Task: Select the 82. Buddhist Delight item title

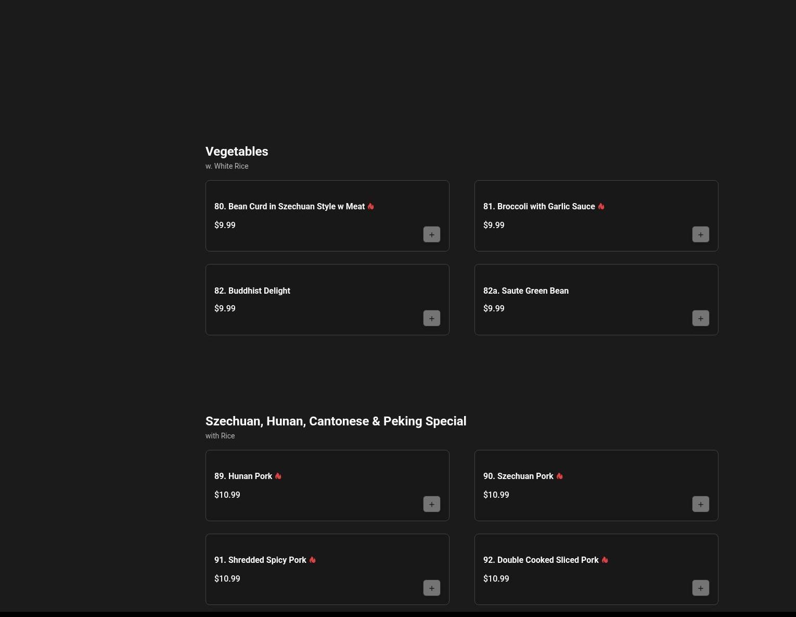Action: (x=252, y=291)
